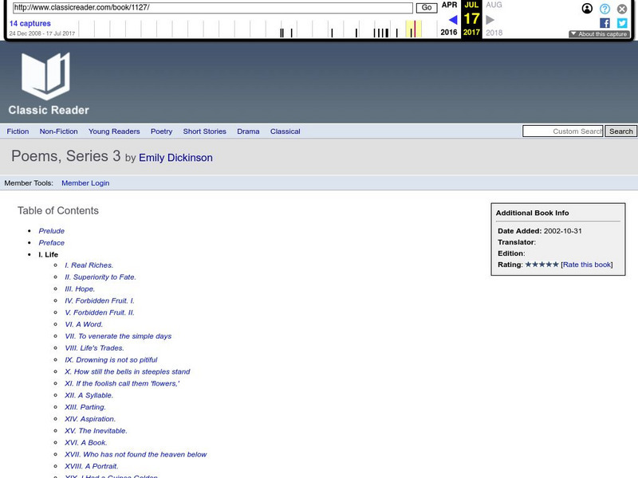
Task: Open the Drama category
Action: (x=248, y=131)
